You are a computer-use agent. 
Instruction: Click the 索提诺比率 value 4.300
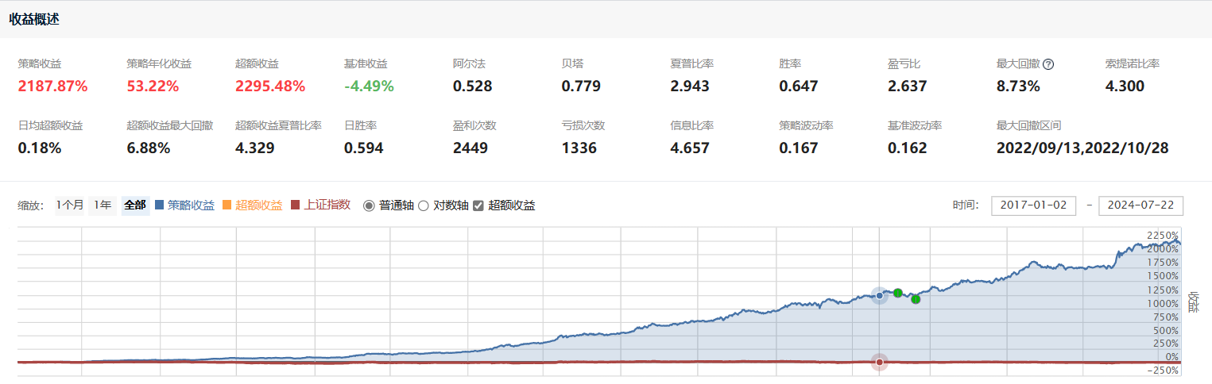point(1125,86)
